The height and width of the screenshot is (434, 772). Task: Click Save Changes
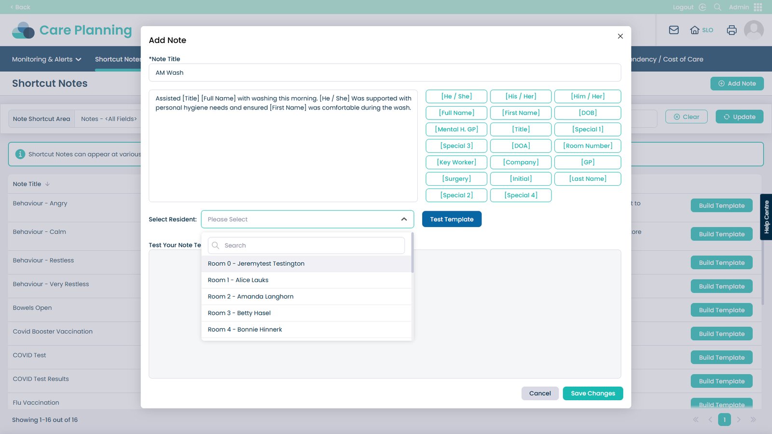coord(593,393)
